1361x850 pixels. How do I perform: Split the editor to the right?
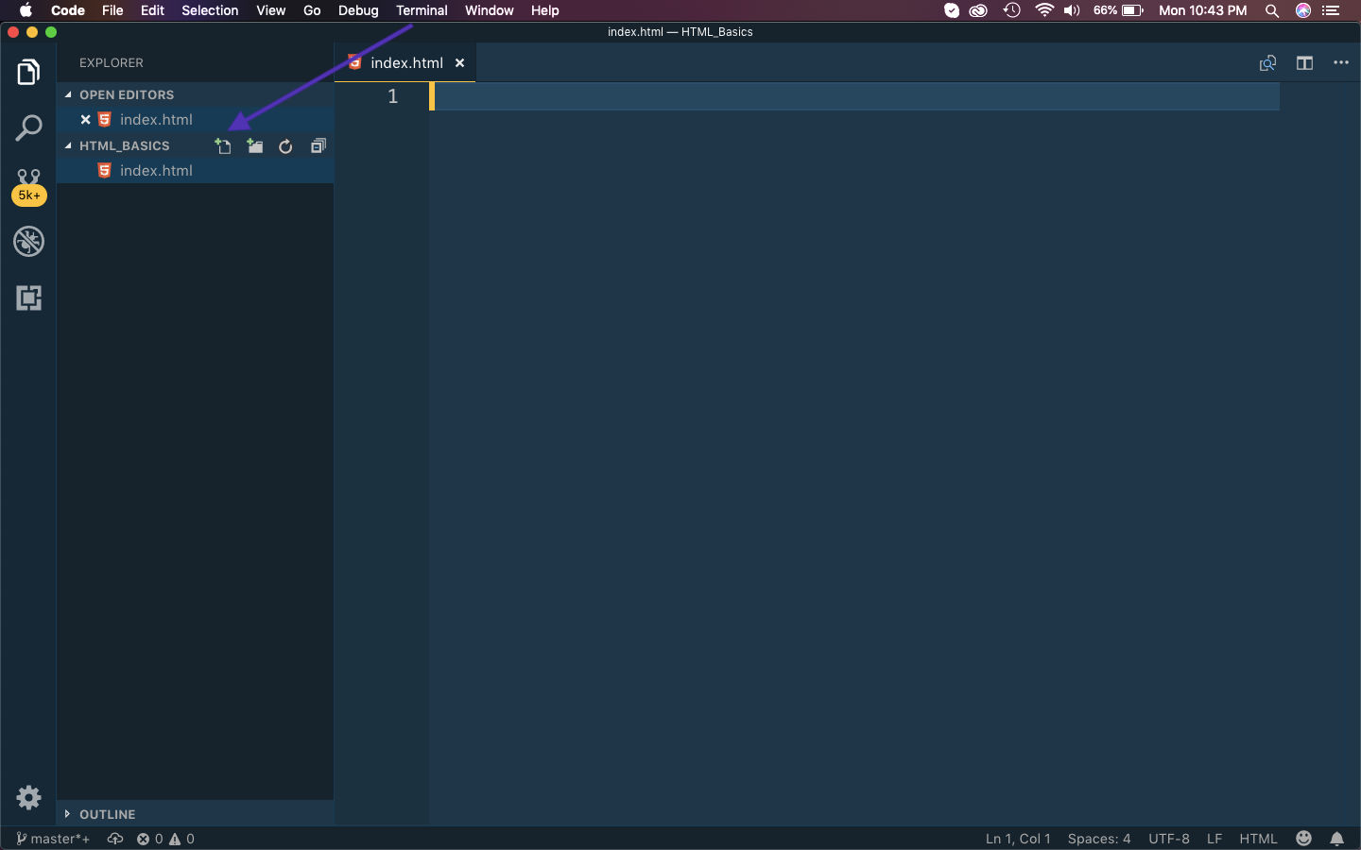coord(1304,63)
